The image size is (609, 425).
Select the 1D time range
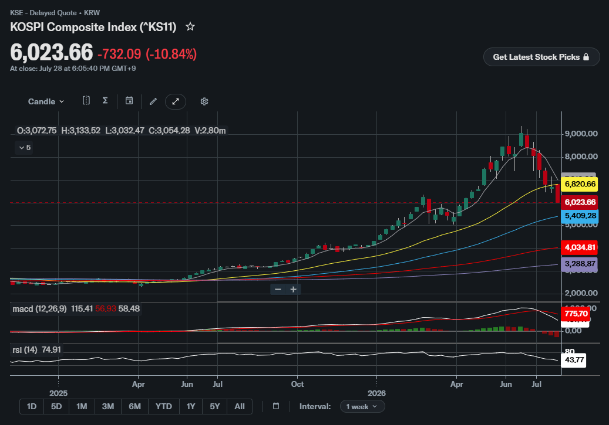(32, 406)
